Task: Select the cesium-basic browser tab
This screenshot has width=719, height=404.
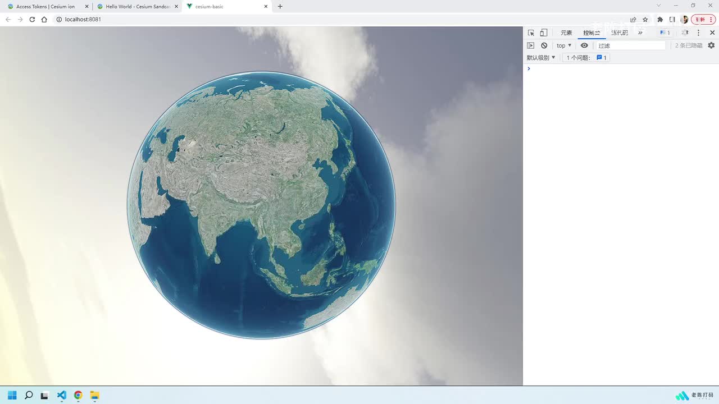Action: [227, 7]
